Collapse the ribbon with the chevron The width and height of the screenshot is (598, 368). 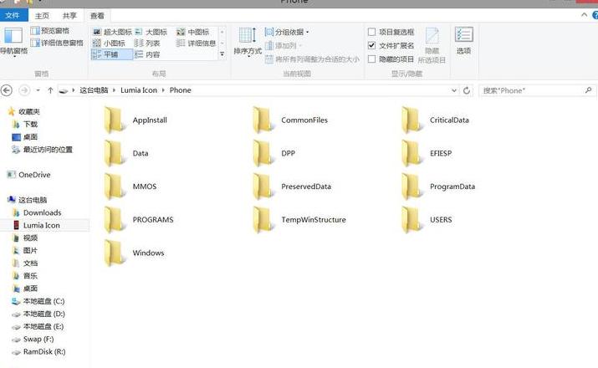(584, 15)
